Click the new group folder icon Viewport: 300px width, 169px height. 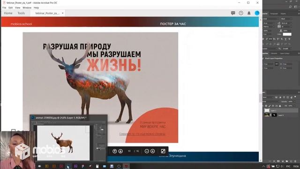[287, 161]
